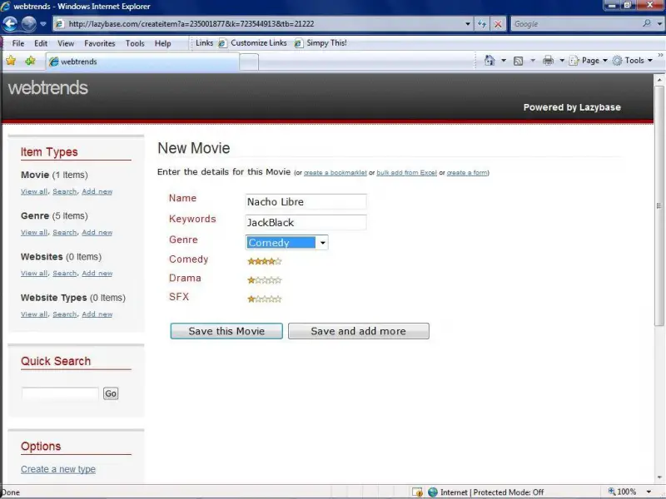666x499 pixels.
Task: Click the Save this Movie button
Action: pyautogui.click(x=226, y=331)
